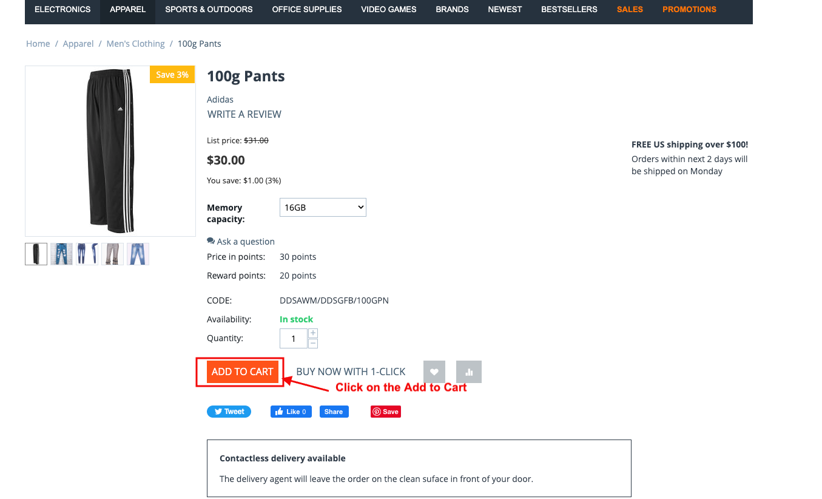822x499 pixels.
Task: Select the second ripped jeans thumbnail
Action: pos(62,254)
